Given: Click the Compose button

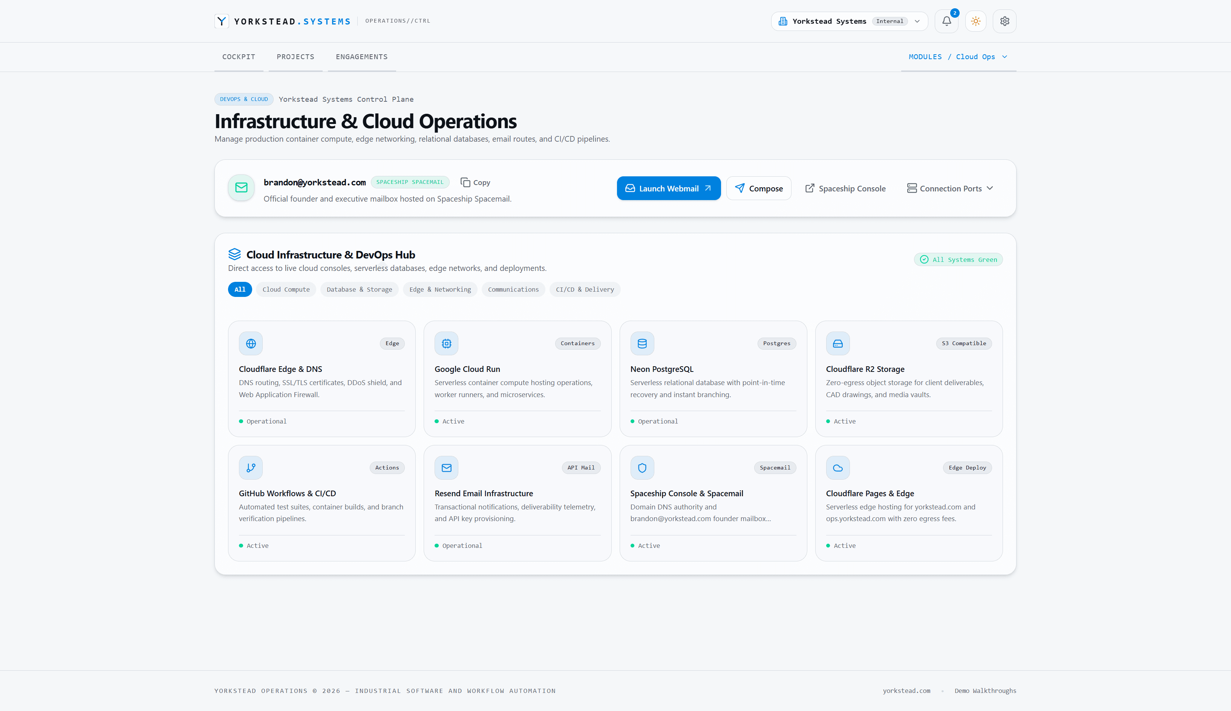Looking at the screenshot, I should coord(759,188).
